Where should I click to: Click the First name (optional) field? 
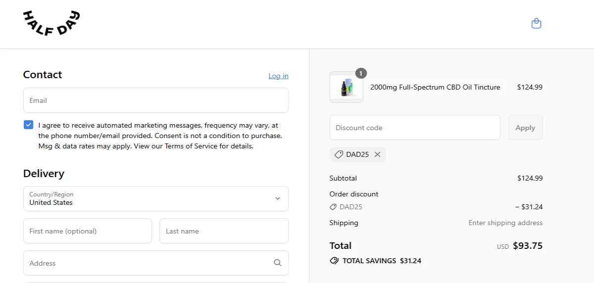click(87, 231)
